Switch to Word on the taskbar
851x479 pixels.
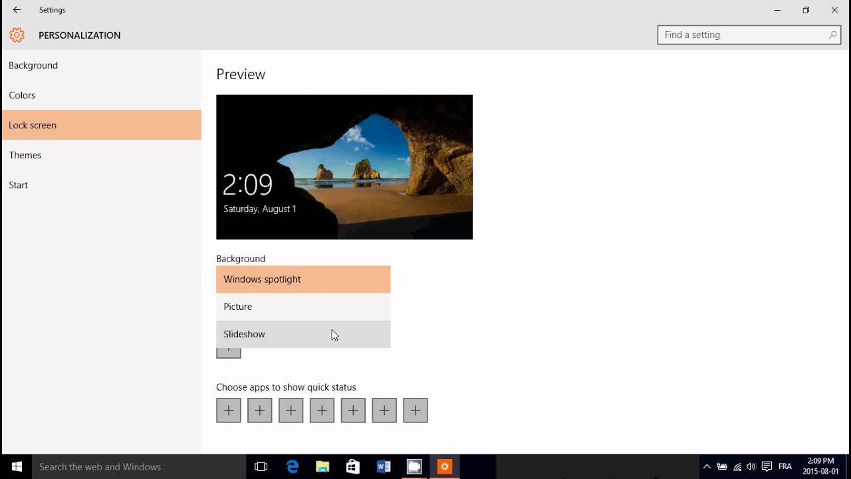pyautogui.click(x=384, y=467)
